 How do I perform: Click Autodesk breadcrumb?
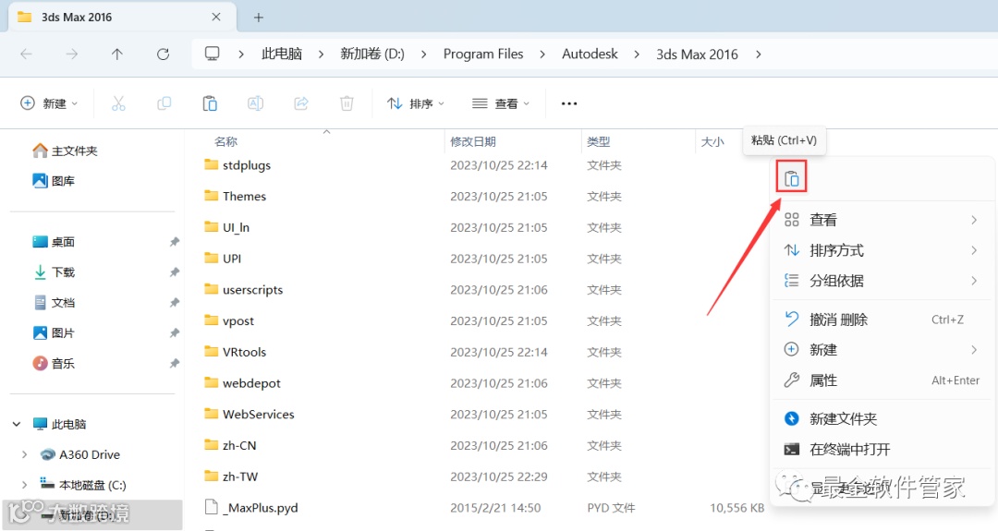pyautogui.click(x=590, y=54)
